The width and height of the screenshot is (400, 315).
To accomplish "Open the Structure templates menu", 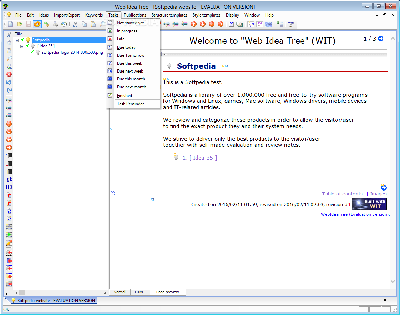I will (169, 15).
